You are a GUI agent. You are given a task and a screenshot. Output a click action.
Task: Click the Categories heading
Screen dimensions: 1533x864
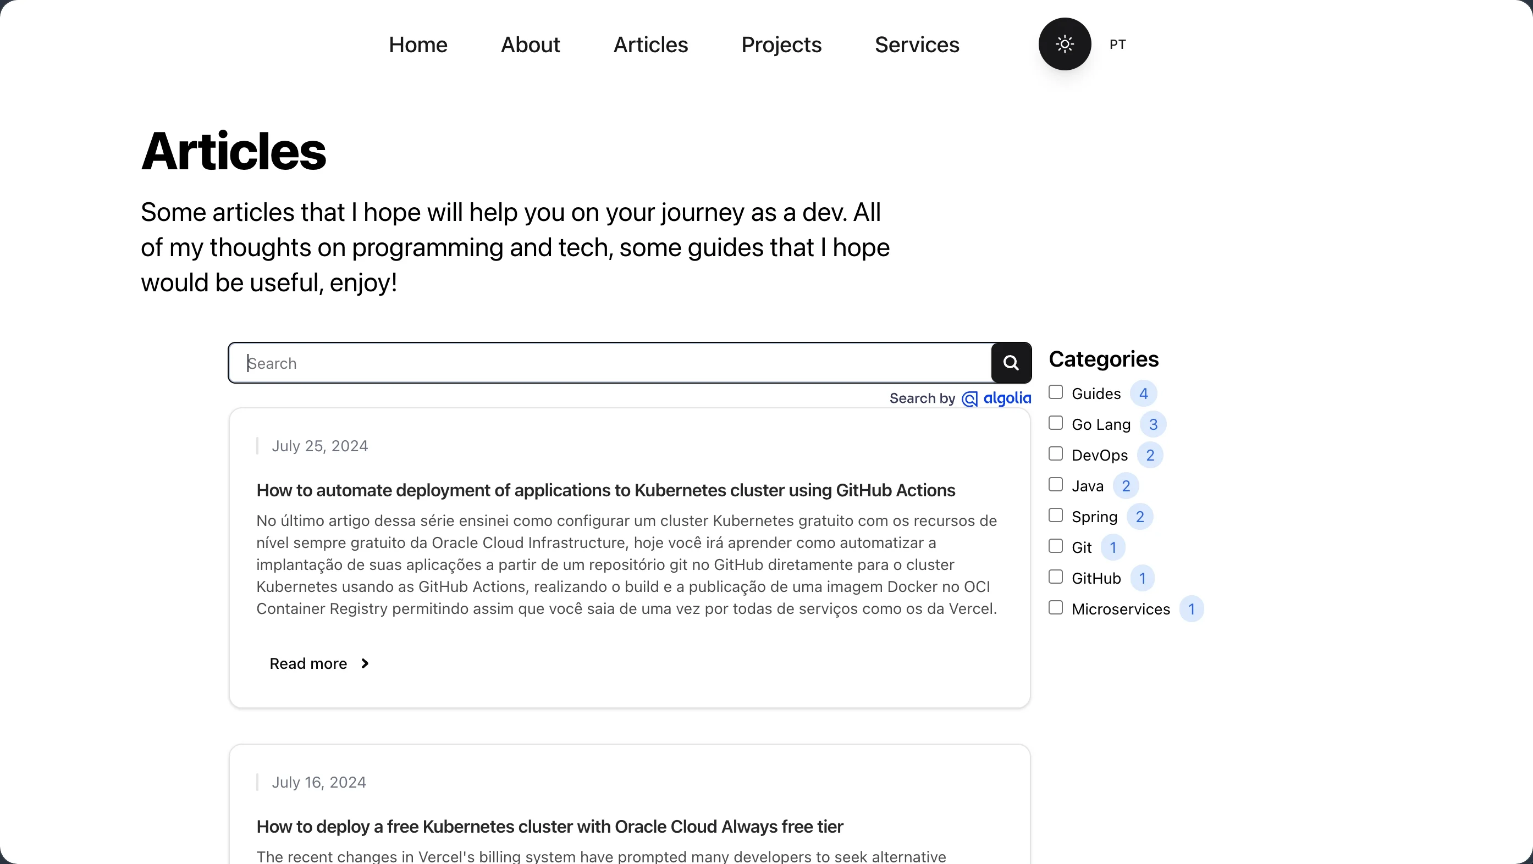[x=1104, y=359]
